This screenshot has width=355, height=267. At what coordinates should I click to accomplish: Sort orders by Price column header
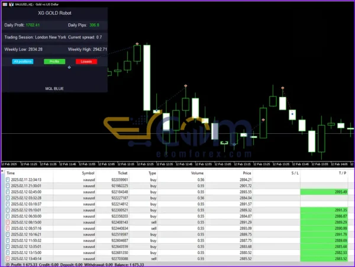click(x=247, y=173)
